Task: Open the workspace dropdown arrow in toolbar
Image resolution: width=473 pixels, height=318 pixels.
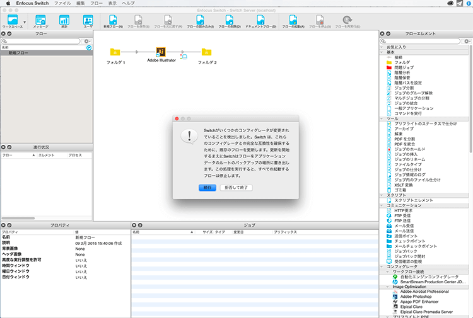Action: (x=25, y=22)
